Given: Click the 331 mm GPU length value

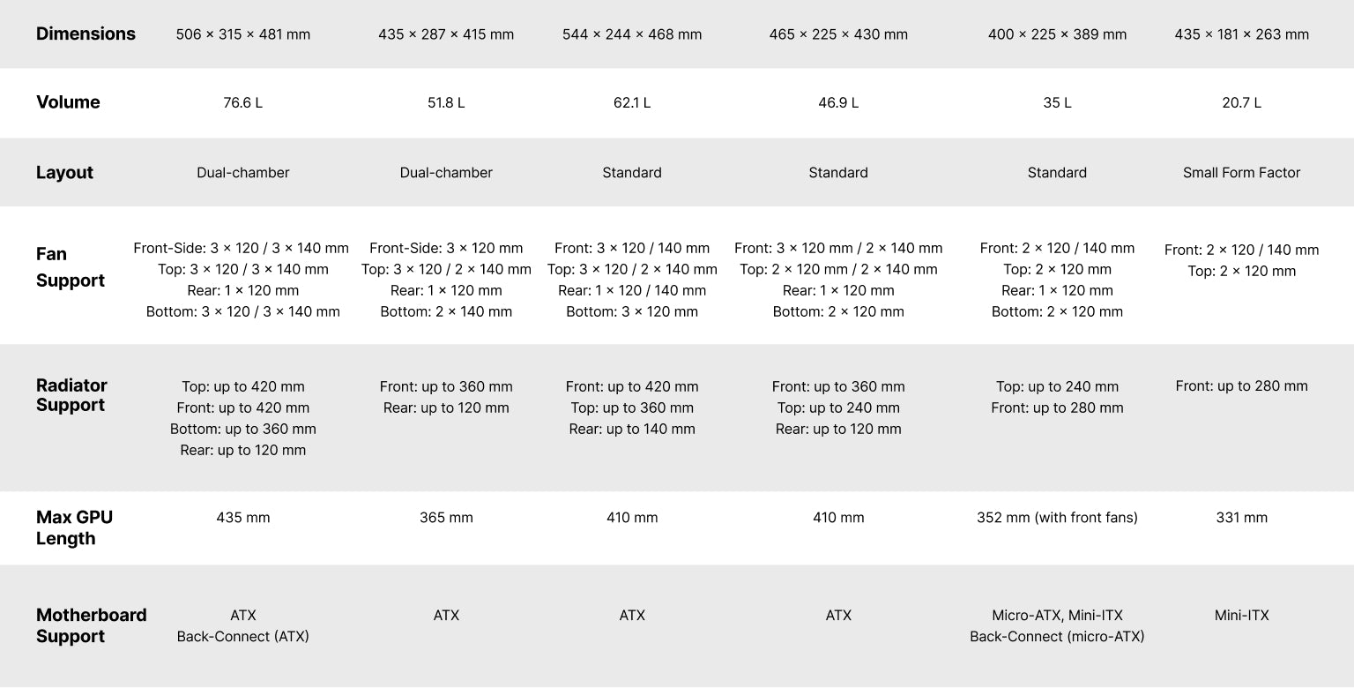Looking at the screenshot, I should tap(1241, 518).
